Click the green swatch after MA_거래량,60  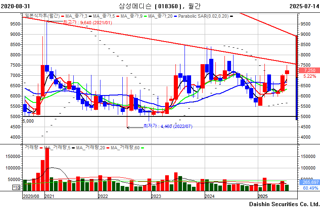142,148
